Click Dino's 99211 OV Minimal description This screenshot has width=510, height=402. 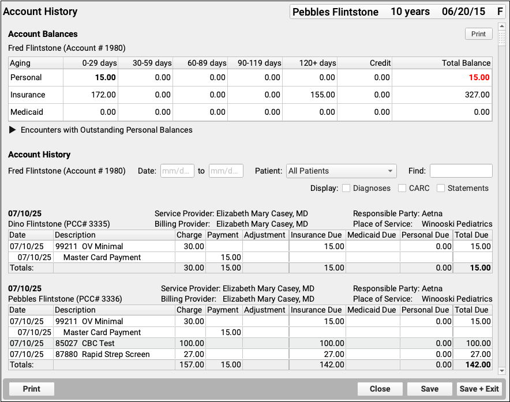89,246
